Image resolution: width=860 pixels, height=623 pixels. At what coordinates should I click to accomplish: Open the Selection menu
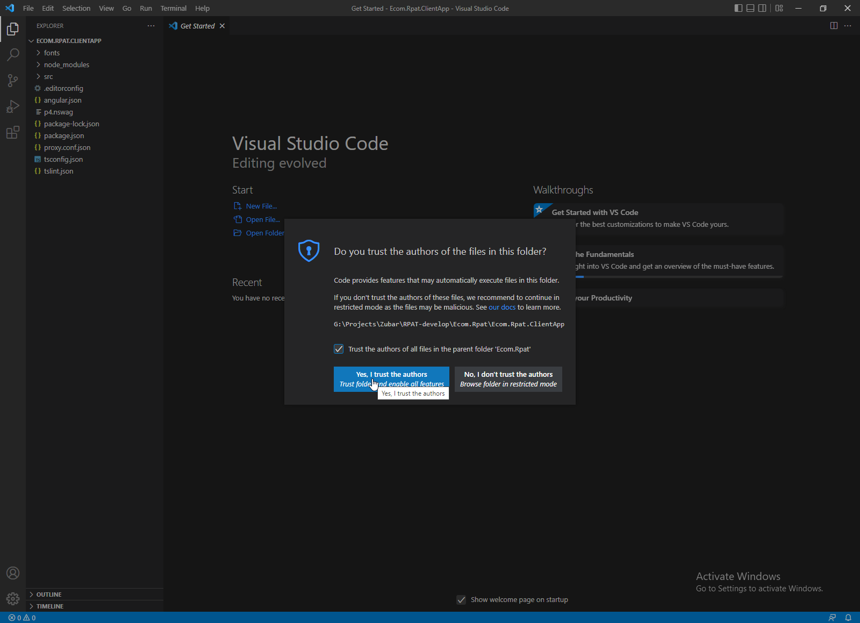click(x=76, y=8)
